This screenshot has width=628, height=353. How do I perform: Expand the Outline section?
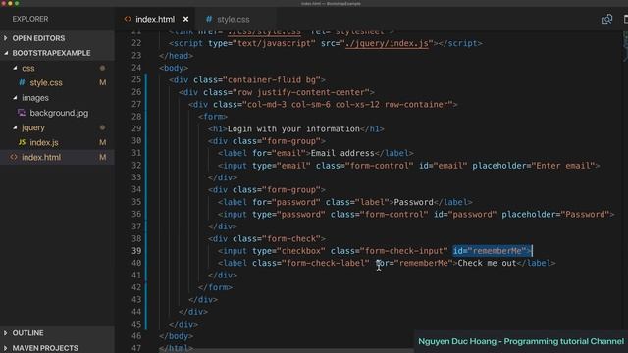click(57, 333)
